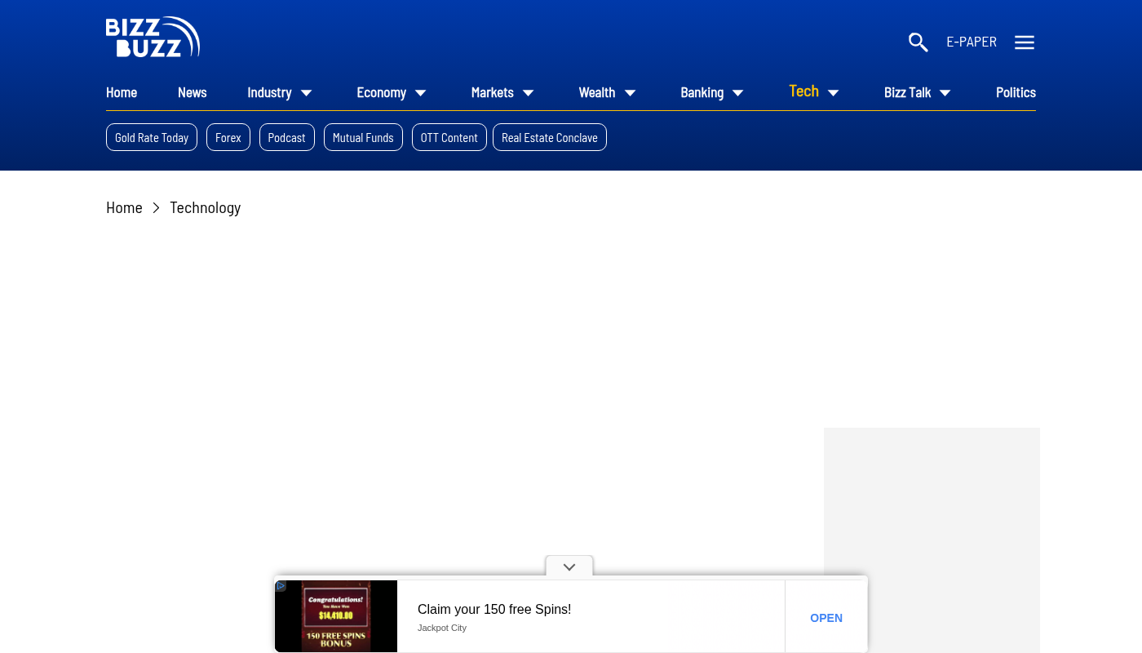Click the Jackpot City ad thumbnail
Viewport: 1142px width, 653px height.
point(336,616)
